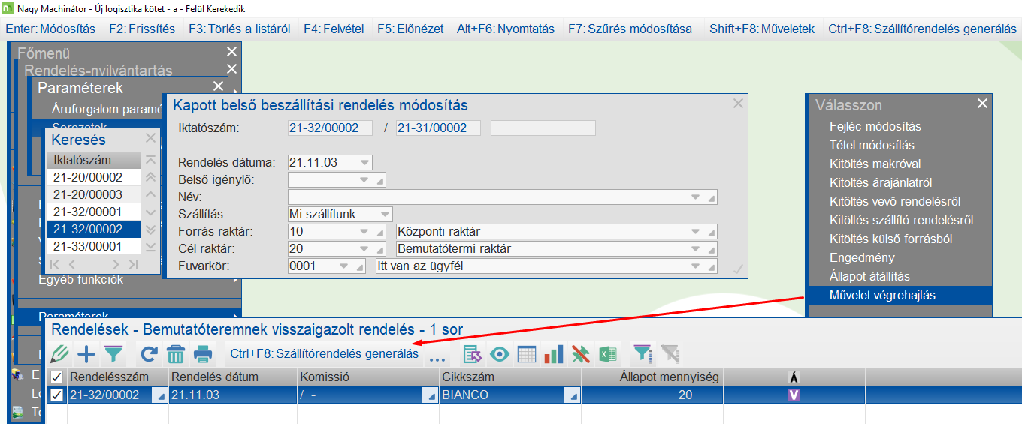Open the Szállítás Mi szállítunk dropdown
Screen dimensions: 1022x424
385,214
